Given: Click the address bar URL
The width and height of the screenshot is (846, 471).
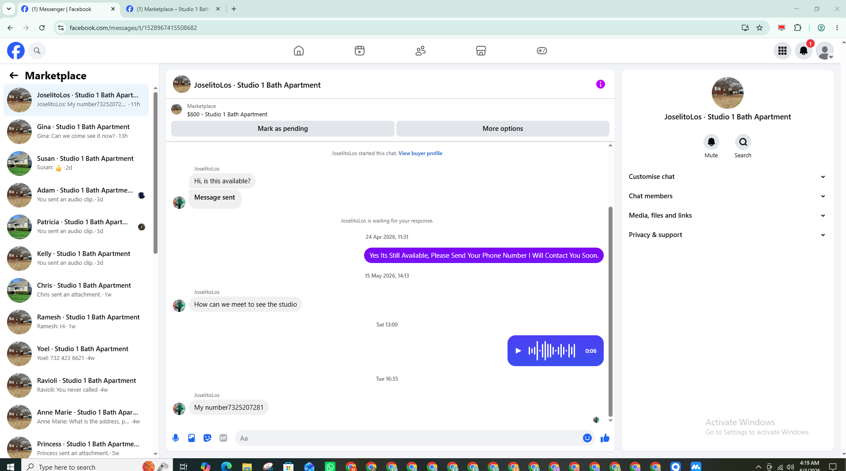Looking at the screenshot, I should pyautogui.click(x=133, y=28).
